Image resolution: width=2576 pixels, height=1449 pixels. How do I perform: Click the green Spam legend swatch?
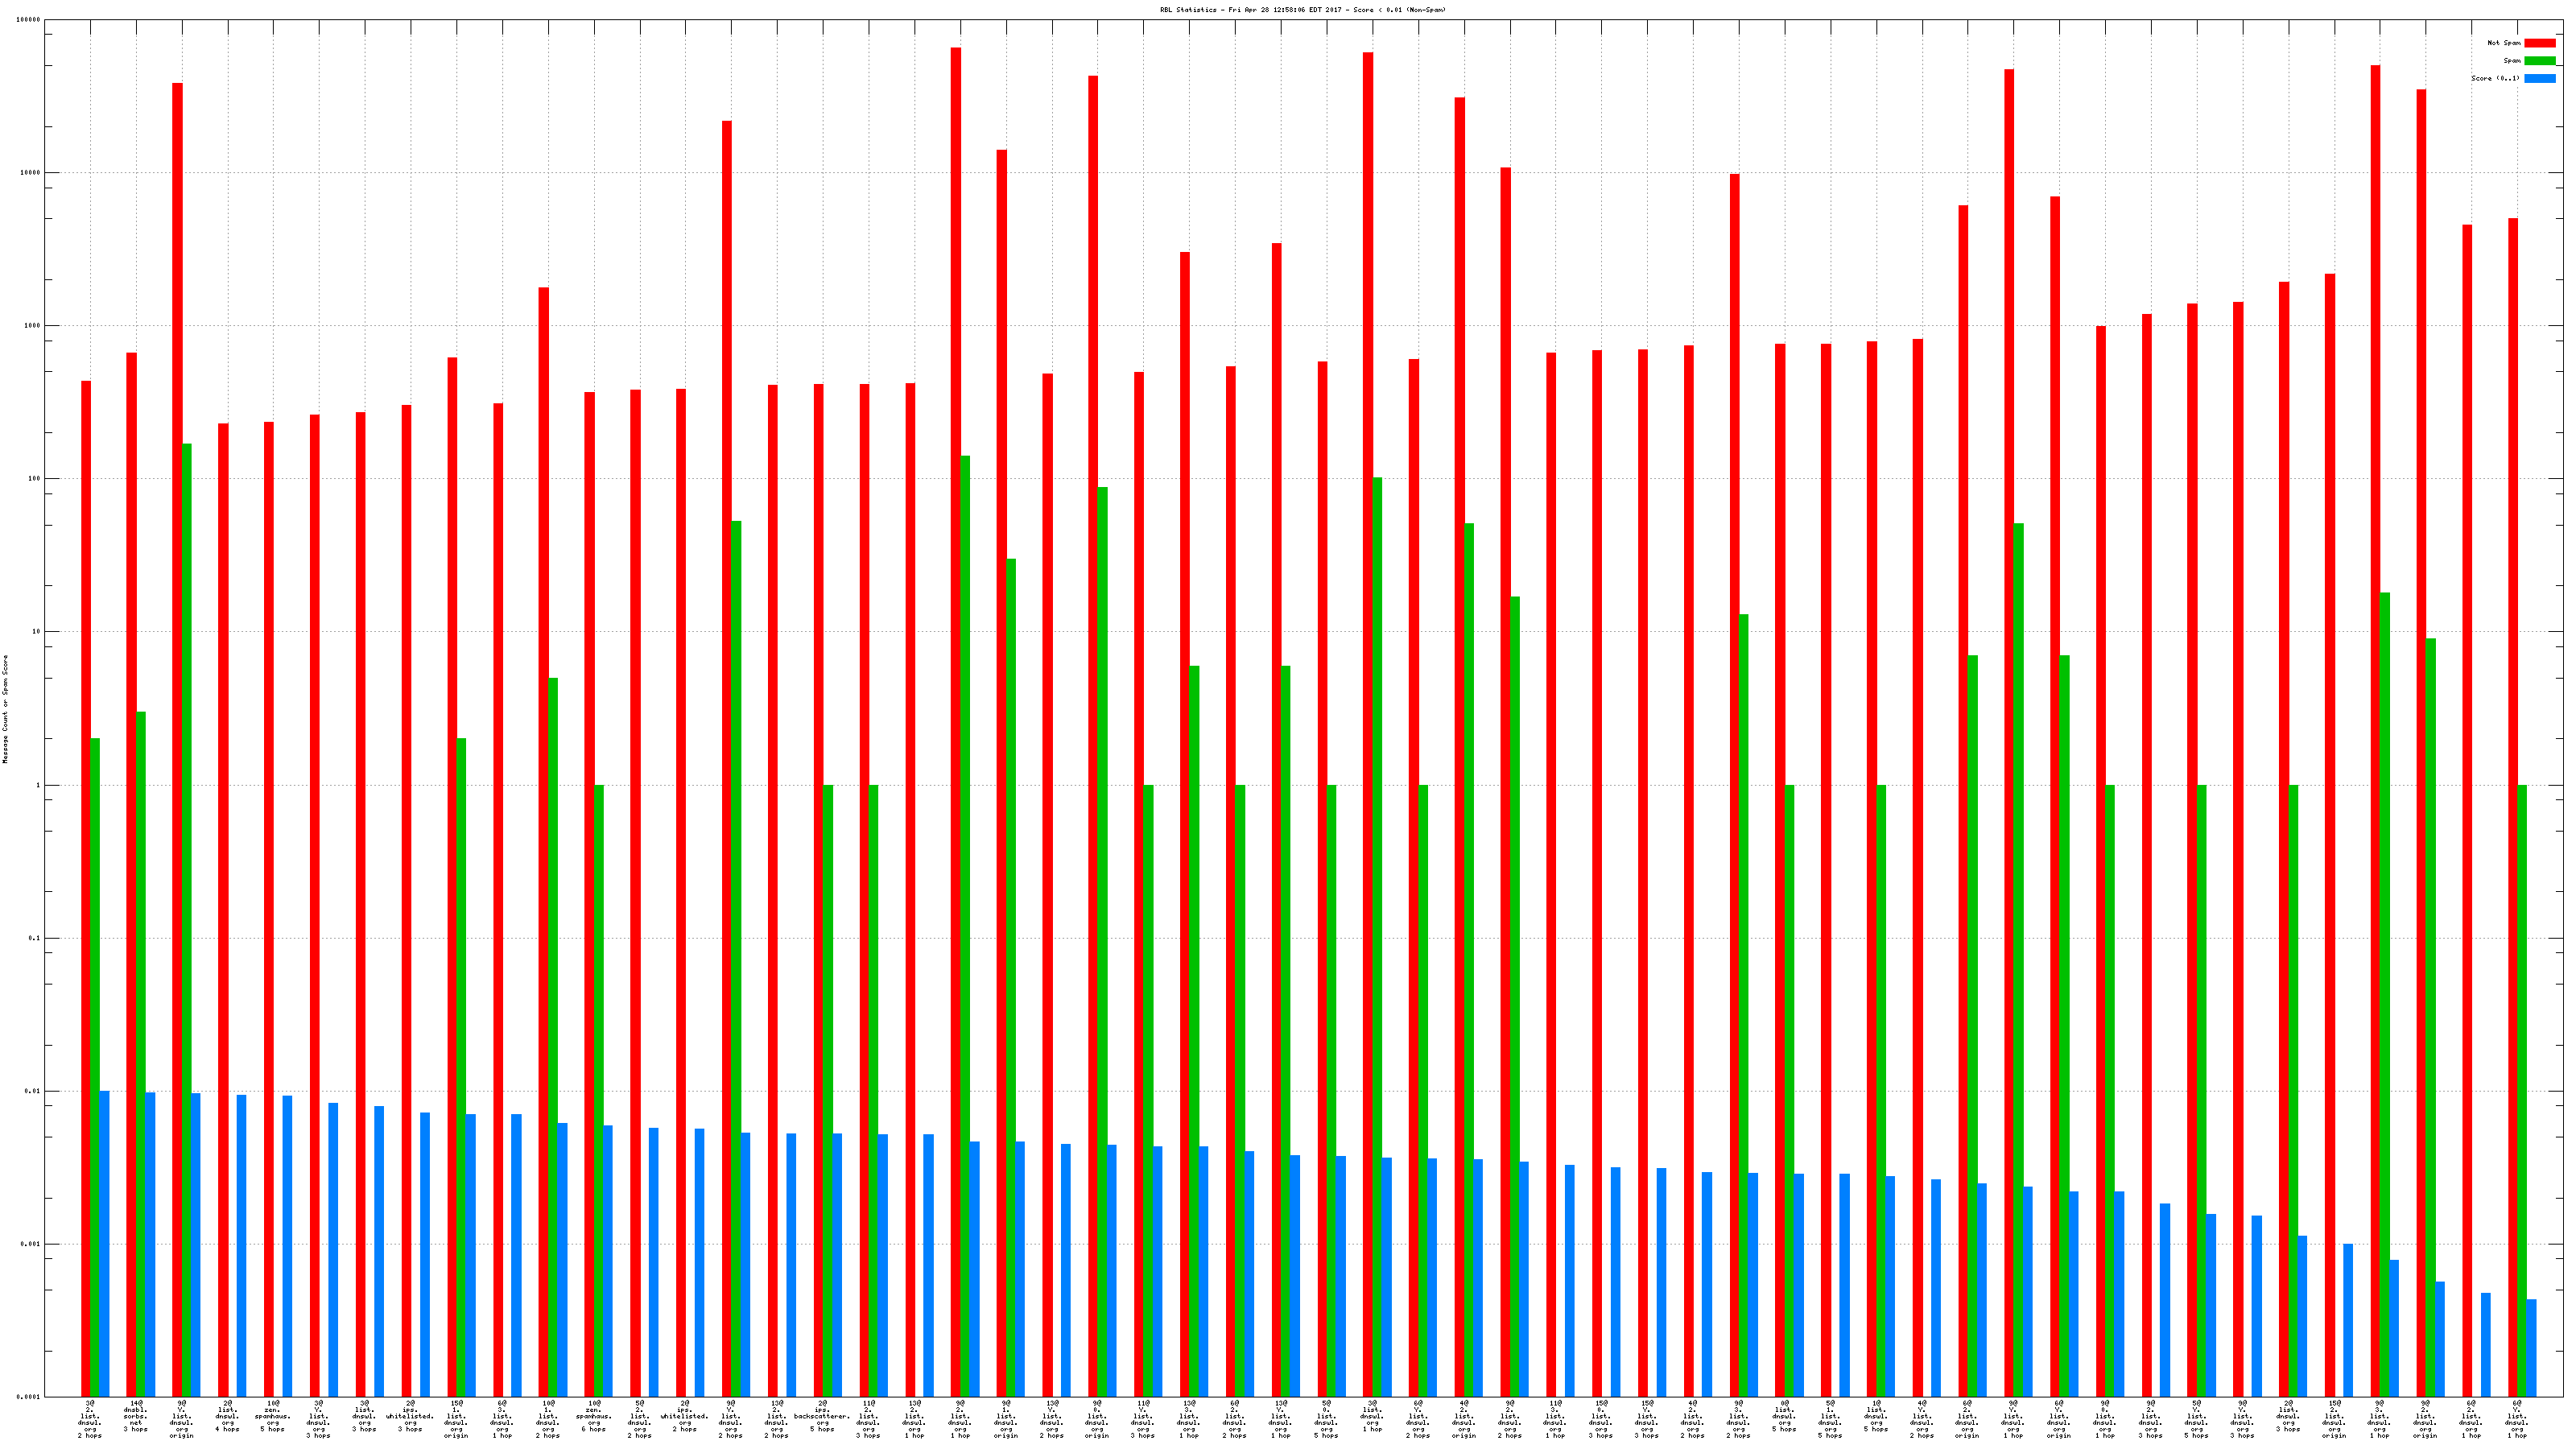(2539, 61)
